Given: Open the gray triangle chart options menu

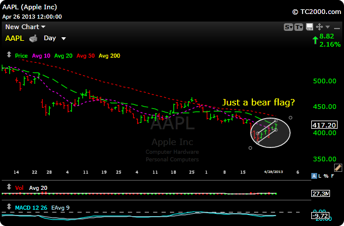Looking at the screenshot, I should (328, 27).
